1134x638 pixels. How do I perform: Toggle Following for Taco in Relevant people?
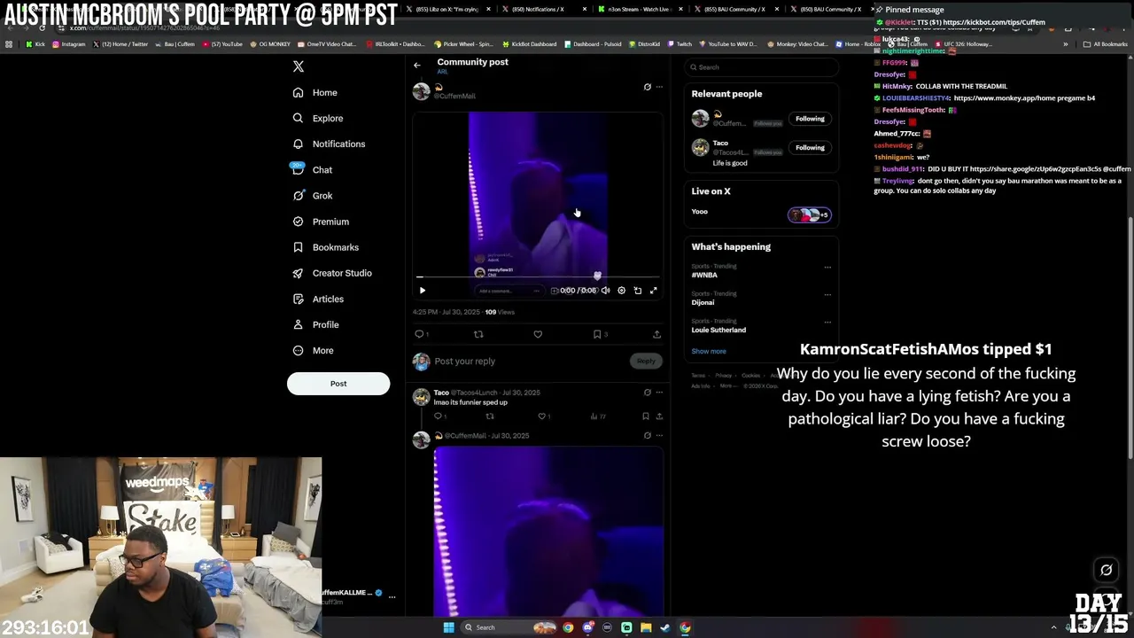click(x=810, y=148)
